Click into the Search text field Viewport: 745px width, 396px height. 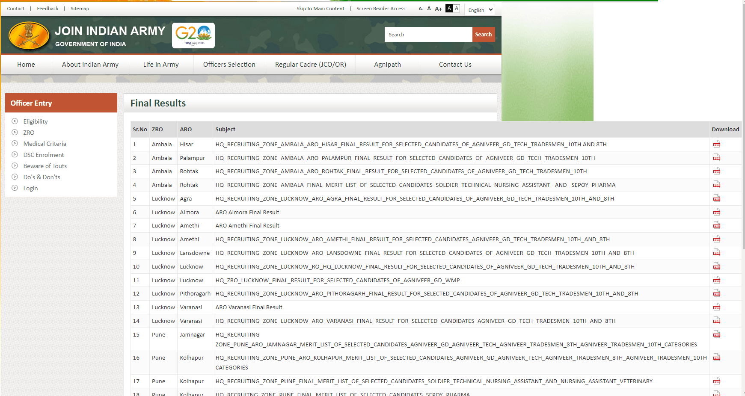tap(428, 35)
